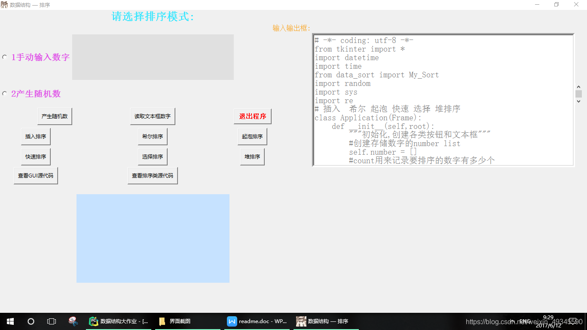This screenshot has width=587, height=330.
Task: Click the 'self.number = []' code line
Action: click(x=383, y=152)
